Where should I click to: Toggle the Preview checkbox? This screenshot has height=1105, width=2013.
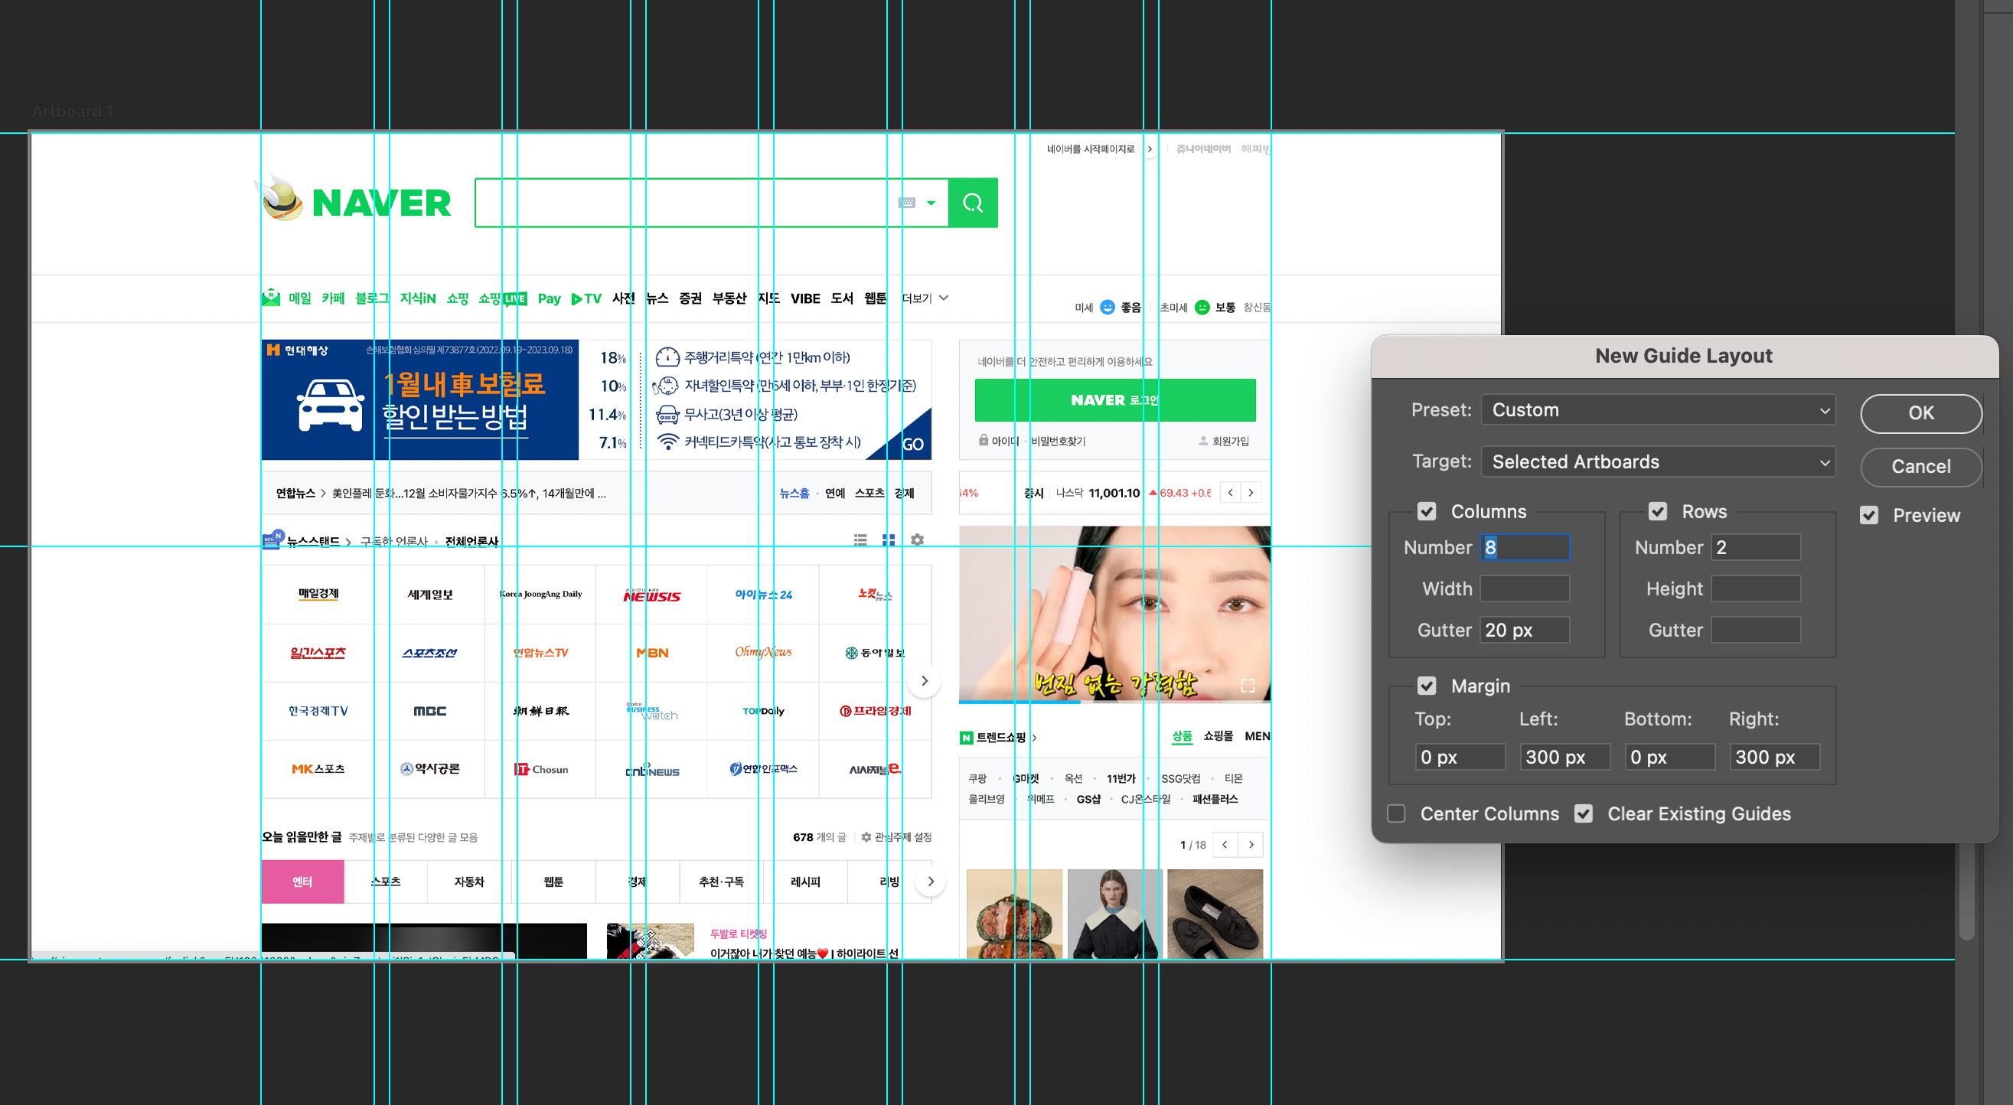point(1868,516)
